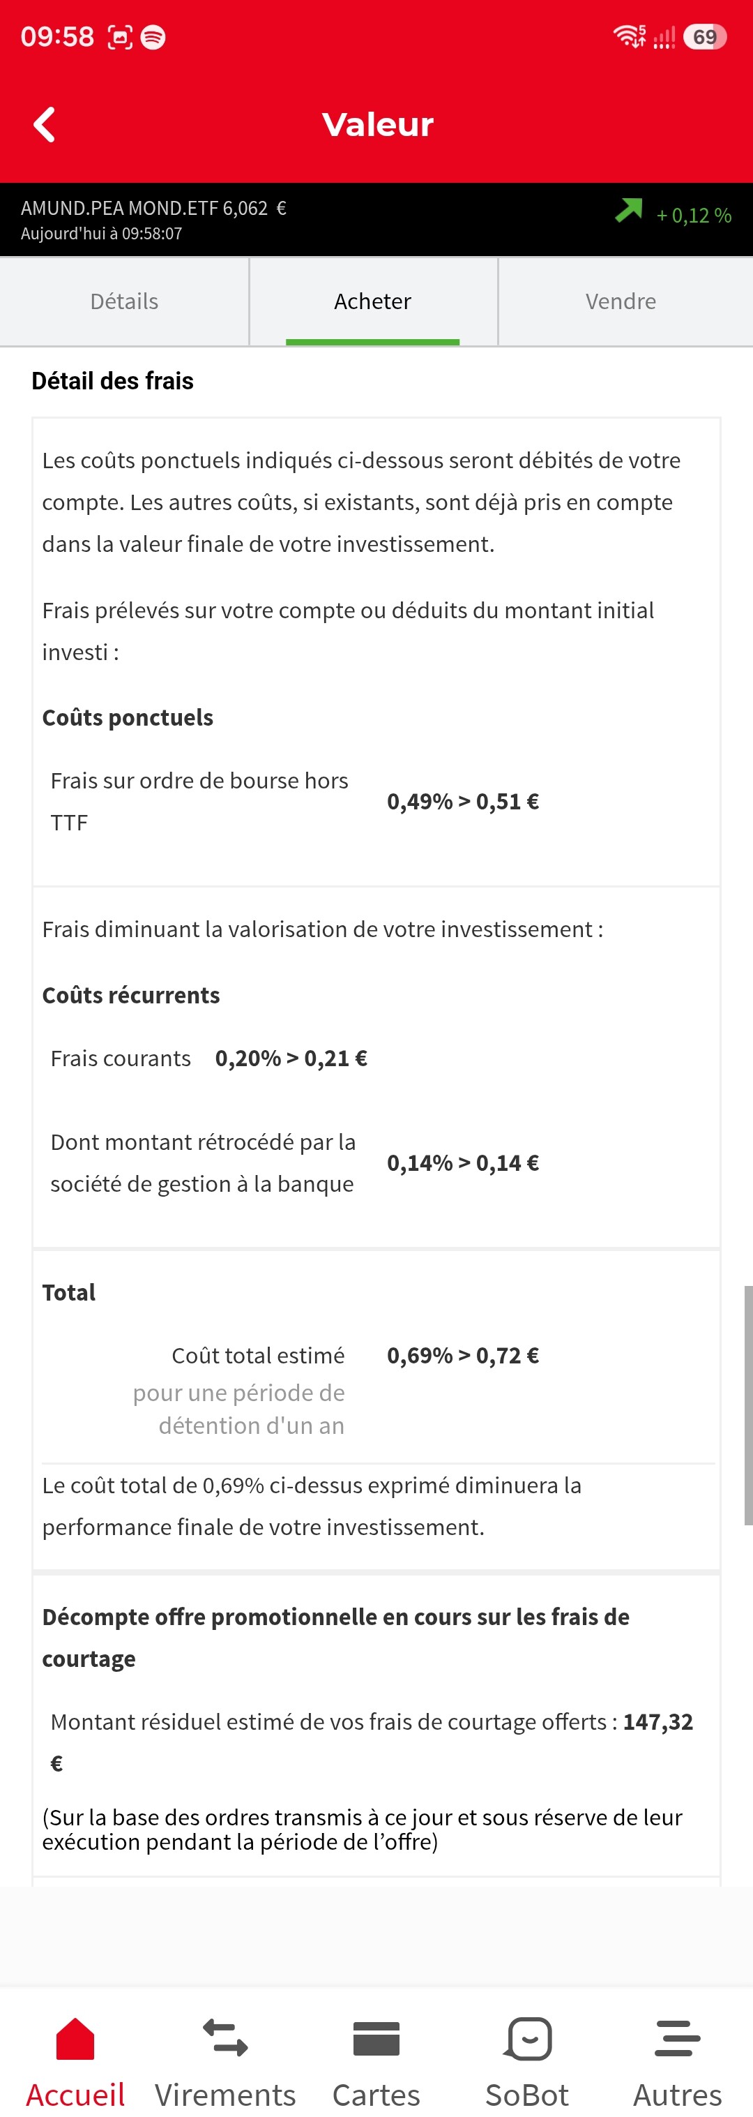Open the Cartes card icon

376,2037
